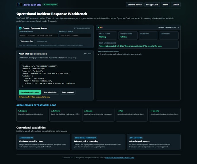Click the 5. Execute step card
This screenshot has width=197, height=164.
[x=165, y=114]
